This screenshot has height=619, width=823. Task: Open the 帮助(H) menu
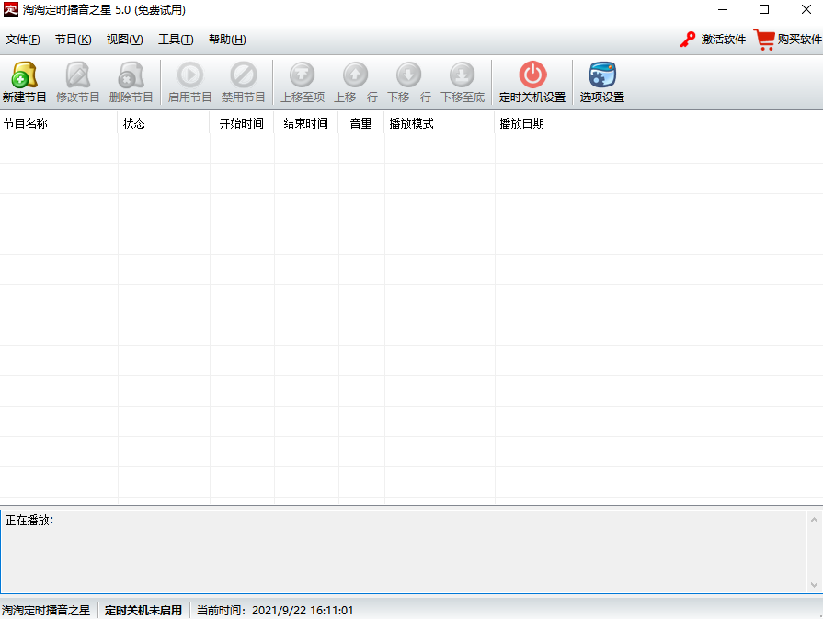[x=227, y=40]
